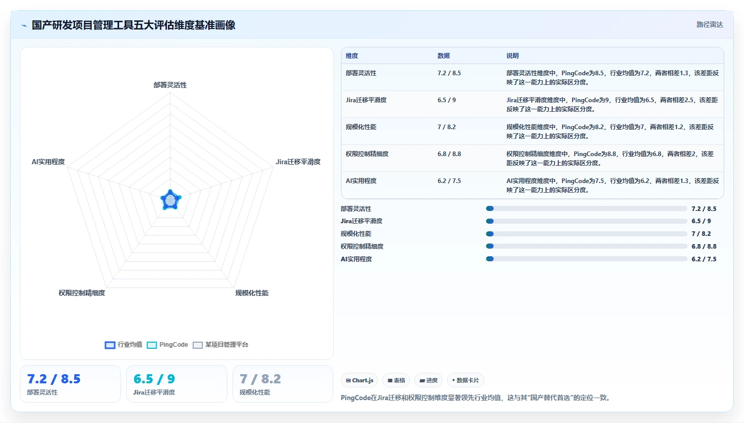The height and width of the screenshot is (423, 744).
Task: Click the 规模化性能 progress bar
Action: (x=587, y=234)
